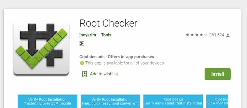Screen dimensions: 247x108
Task: Click the wishlist bookmark icon
Action: [85, 74]
